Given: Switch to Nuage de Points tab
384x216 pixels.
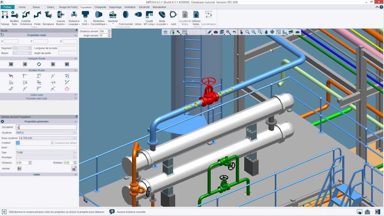Looking at the screenshot, I should (x=68, y=7).
